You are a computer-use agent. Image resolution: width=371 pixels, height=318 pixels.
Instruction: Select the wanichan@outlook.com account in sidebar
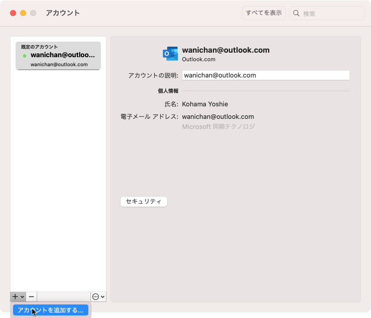point(58,56)
